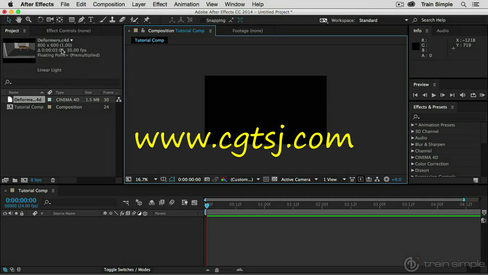Viewport: 488px width, 275px height.
Task: Select the Unified Camera tool
Action: tap(50, 20)
